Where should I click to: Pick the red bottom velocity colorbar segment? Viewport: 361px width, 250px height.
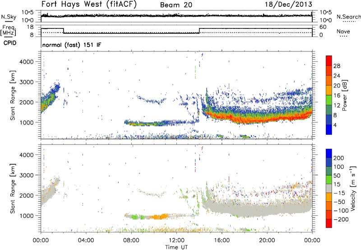329,223
